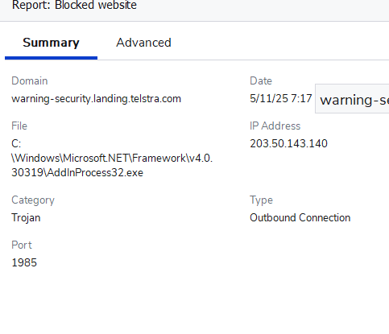389x334 pixels.
Task: Click the Port field label
Action: pos(22,245)
